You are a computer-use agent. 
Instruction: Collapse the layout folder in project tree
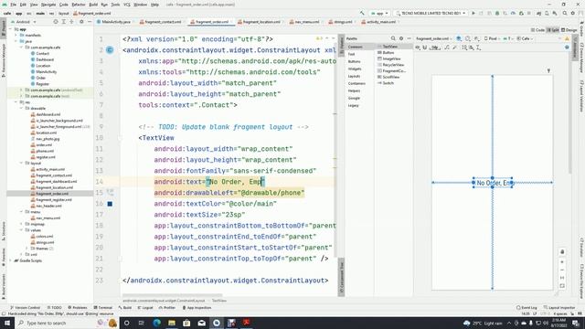pos(22,163)
